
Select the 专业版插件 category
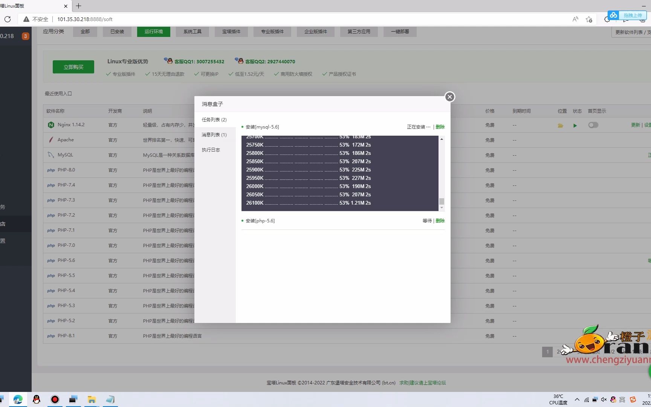(x=272, y=32)
